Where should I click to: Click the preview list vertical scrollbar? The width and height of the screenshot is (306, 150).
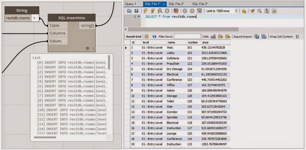click(109, 62)
